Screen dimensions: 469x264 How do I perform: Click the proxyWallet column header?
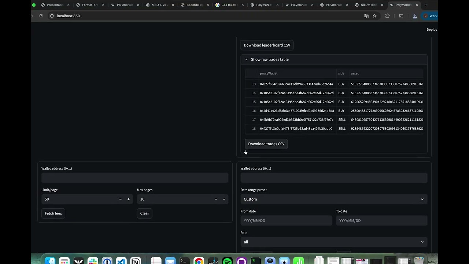[297, 73]
